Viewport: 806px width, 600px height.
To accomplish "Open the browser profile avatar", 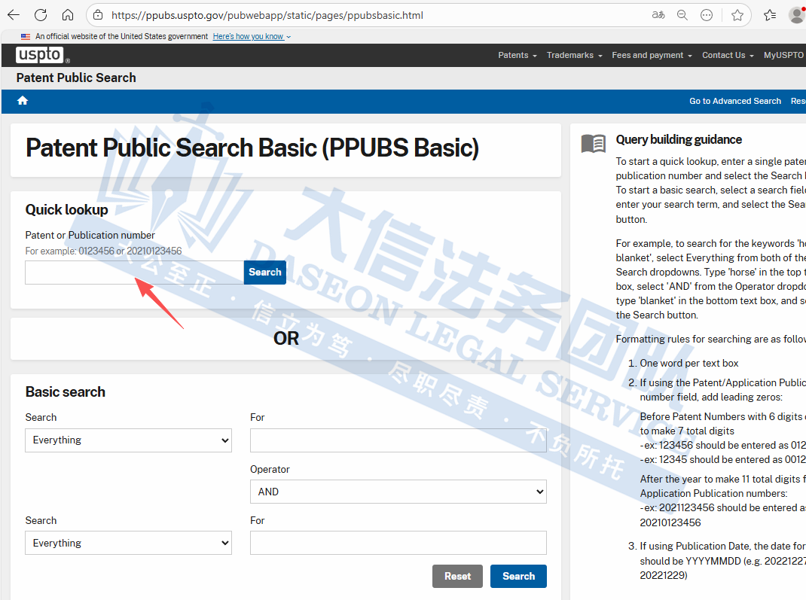I will (x=797, y=15).
